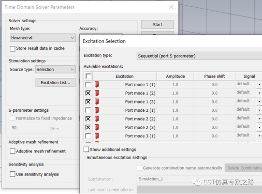Expand the Source type Selection dropdown
The image size is (262, 194).
[x=56, y=69]
